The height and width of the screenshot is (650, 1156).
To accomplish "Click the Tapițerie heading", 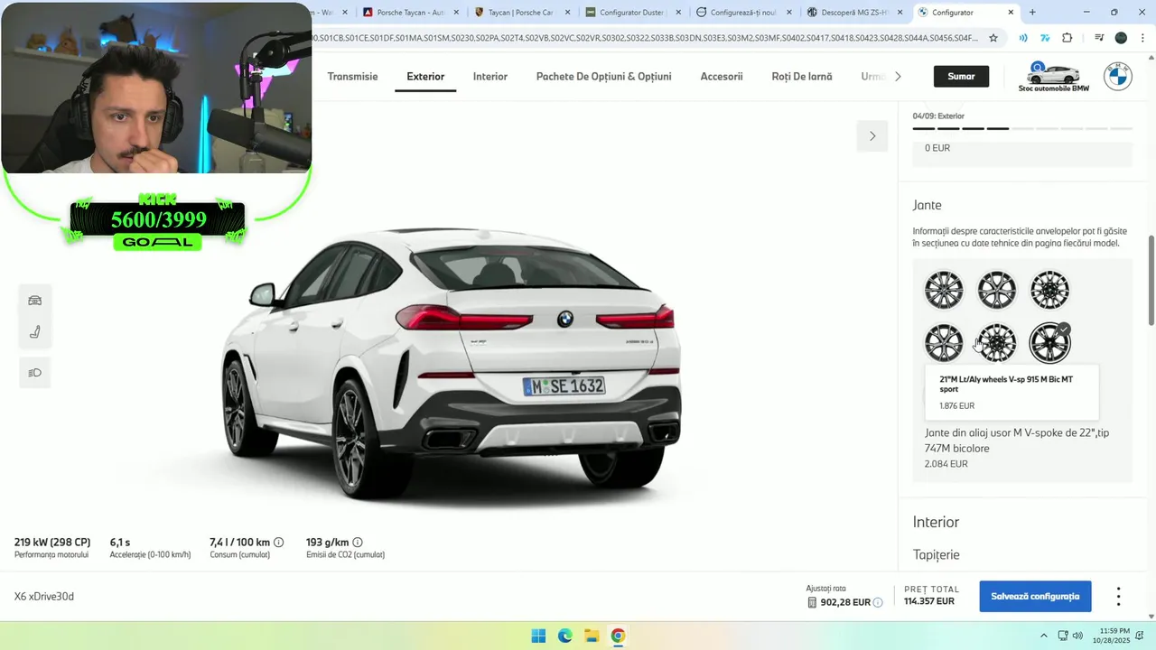I will [x=937, y=555].
